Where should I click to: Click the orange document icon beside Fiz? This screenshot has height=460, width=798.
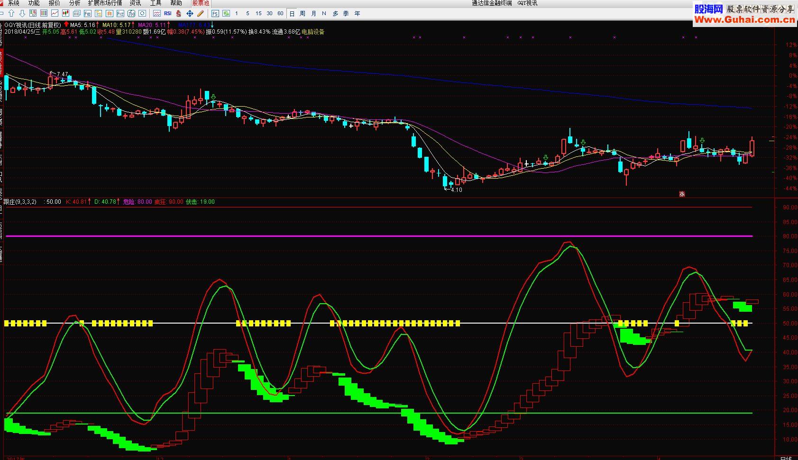coord(110,13)
